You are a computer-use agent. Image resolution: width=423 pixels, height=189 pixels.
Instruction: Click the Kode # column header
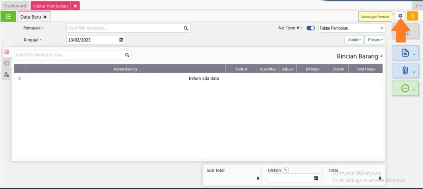pos(241,69)
